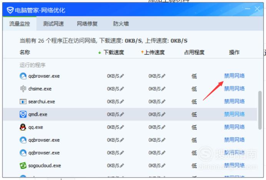The height and width of the screenshot is (180, 266).
Task: Click the summary text 当前有 26 个程序正在访问网络
Action: tap(58, 41)
